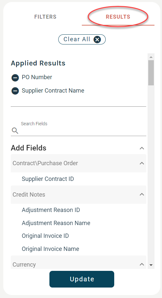
Task: Click scrollbar up arrow
Action: point(151,57)
